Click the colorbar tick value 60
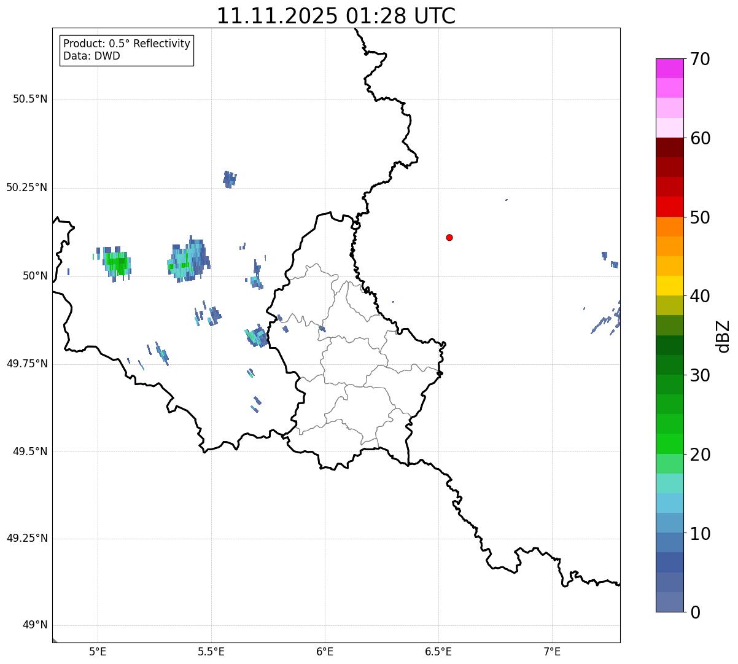The image size is (738, 664). click(700, 138)
